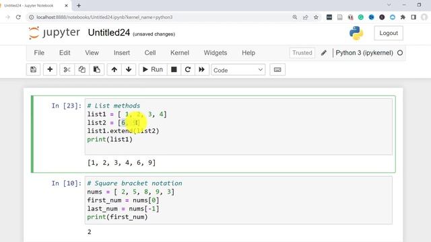Open a new browser tab
The height and width of the screenshot is (242, 431).
79,5
